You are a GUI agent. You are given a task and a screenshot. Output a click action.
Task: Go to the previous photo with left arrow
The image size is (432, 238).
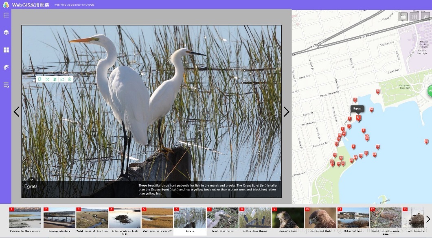tap(17, 111)
